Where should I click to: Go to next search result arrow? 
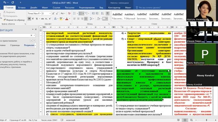click(x=34, y=41)
